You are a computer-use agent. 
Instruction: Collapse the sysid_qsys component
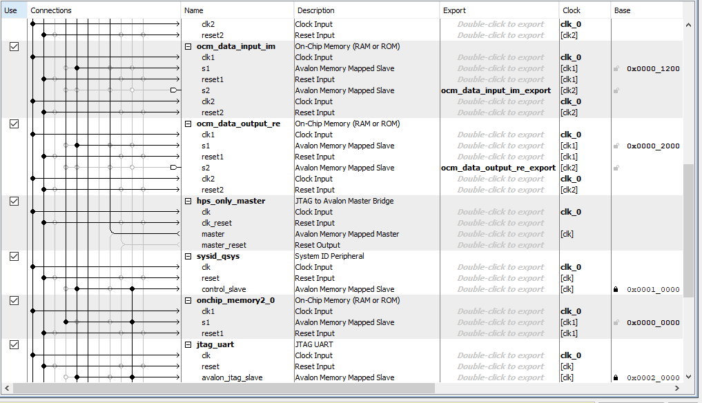pos(188,257)
